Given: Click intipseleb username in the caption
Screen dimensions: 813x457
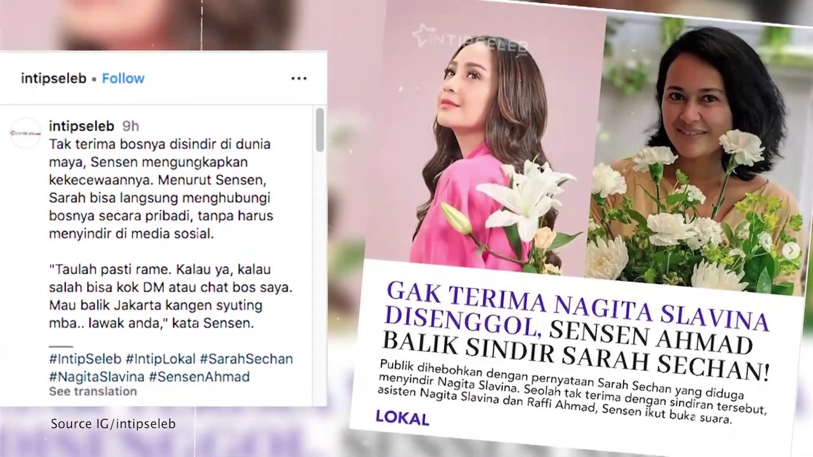Looking at the screenshot, I should click(81, 126).
